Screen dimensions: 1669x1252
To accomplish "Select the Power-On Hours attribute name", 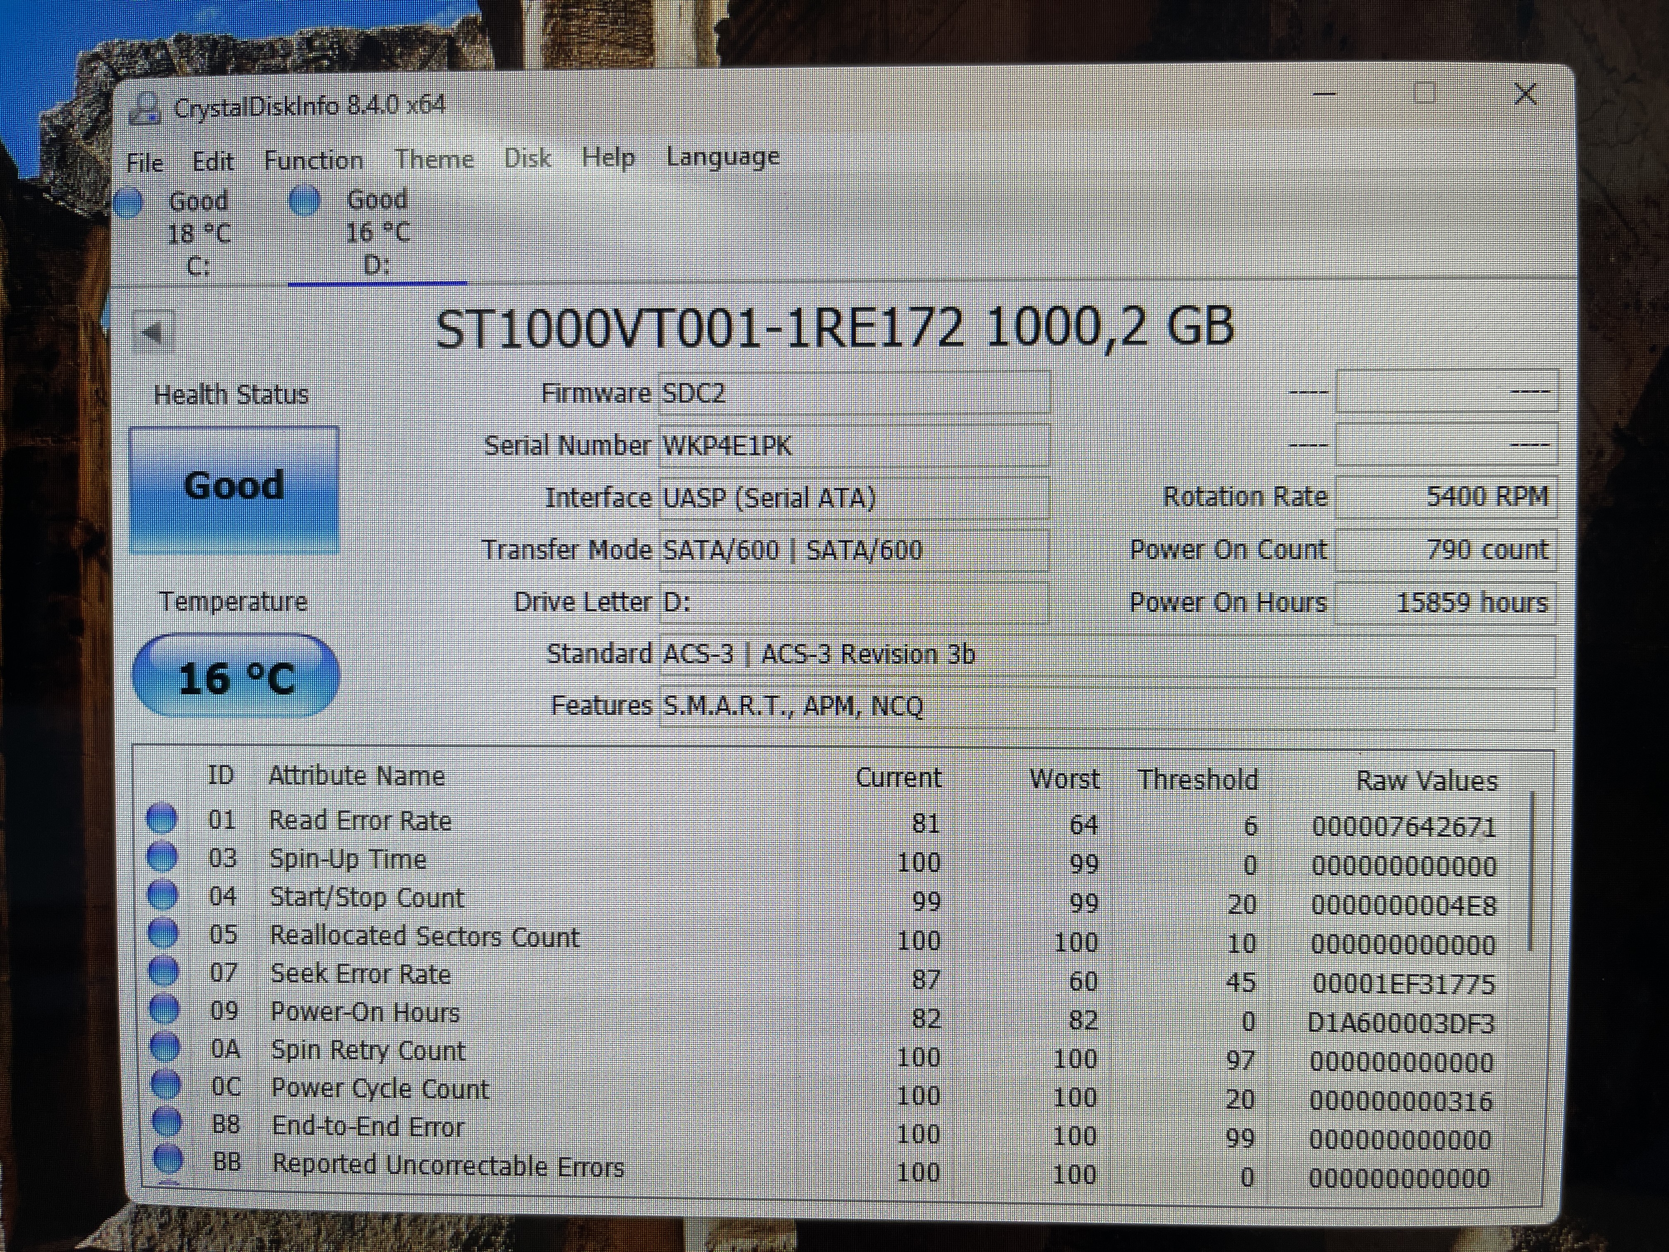I will point(365,1012).
